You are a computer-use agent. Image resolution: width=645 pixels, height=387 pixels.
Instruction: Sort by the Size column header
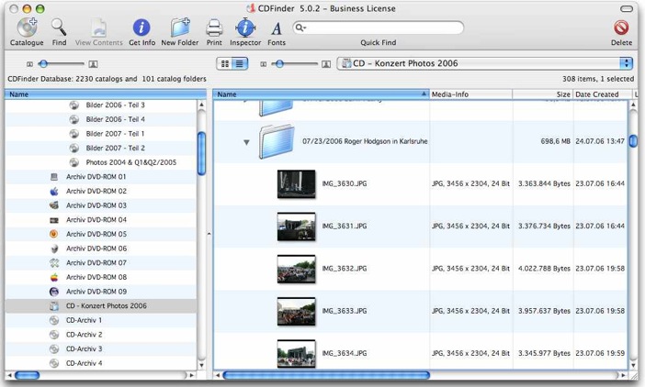(543, 94)
